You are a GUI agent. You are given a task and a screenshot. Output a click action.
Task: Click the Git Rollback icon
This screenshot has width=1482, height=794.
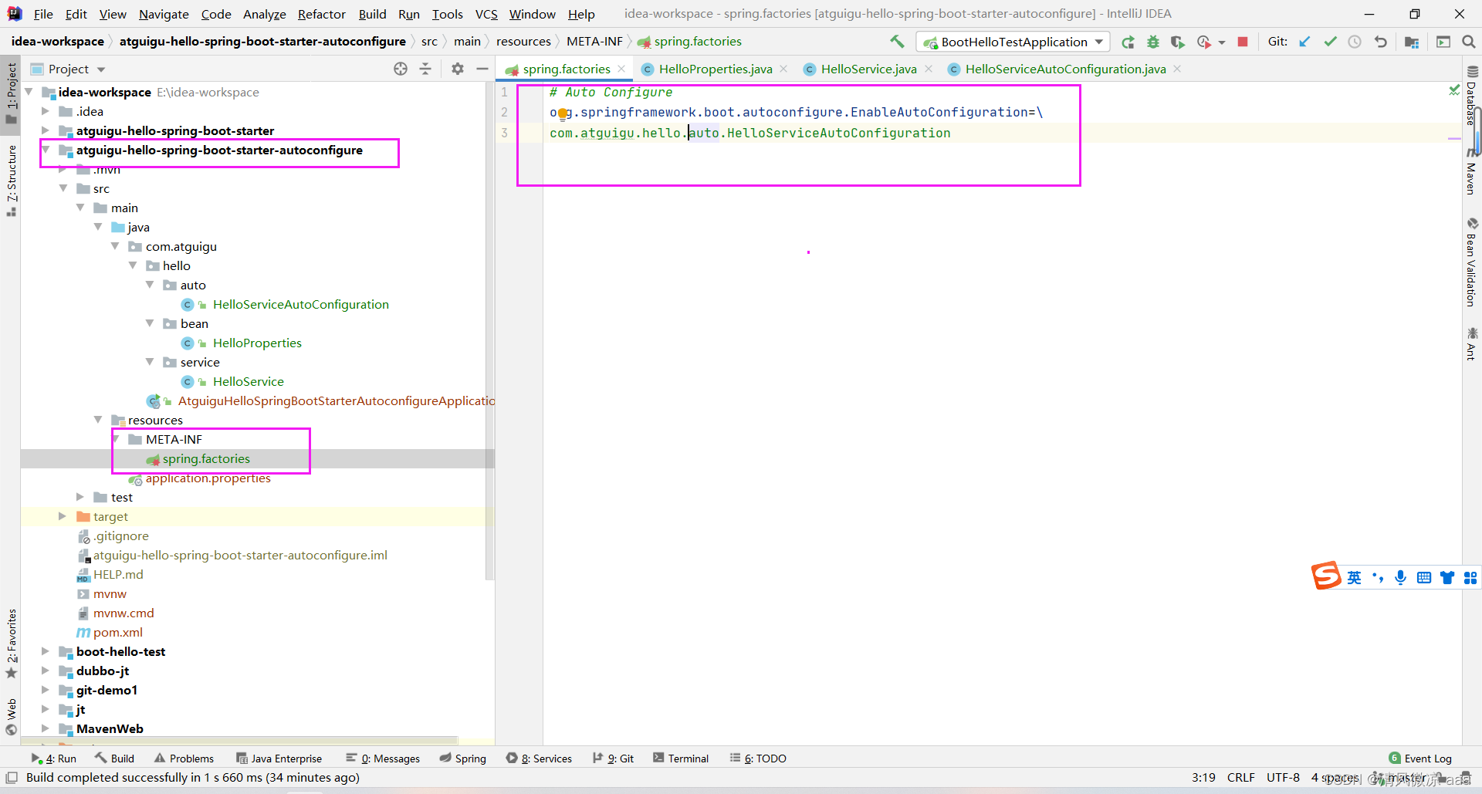coord(1380,42)
